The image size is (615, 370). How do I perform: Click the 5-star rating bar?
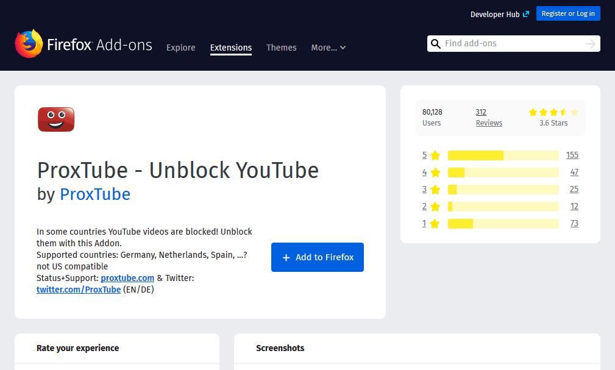coord(503,155)
